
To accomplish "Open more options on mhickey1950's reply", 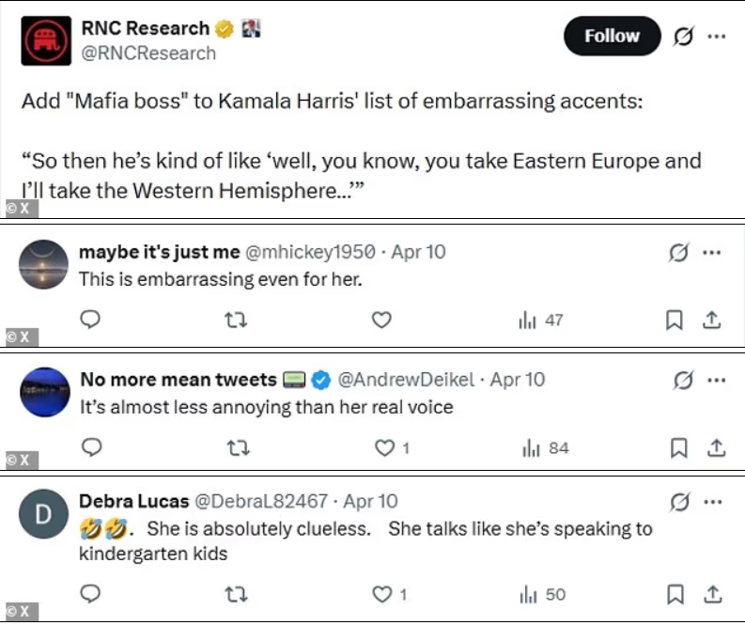I will click(x=712, y=252).
